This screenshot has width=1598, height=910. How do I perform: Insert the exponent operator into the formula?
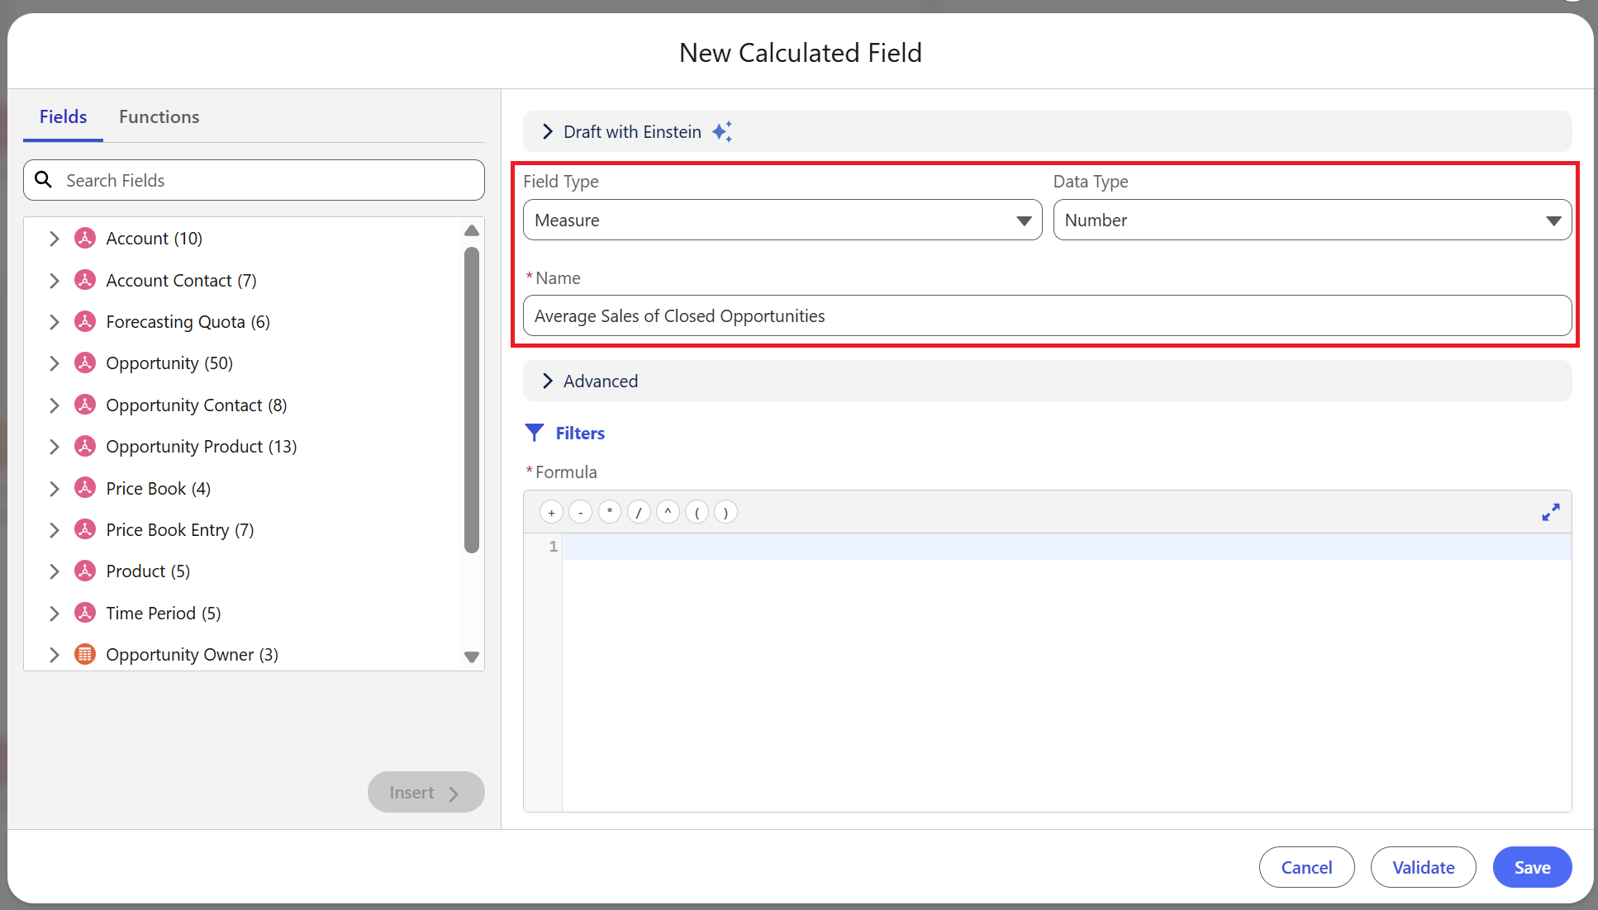pos(668,512)
